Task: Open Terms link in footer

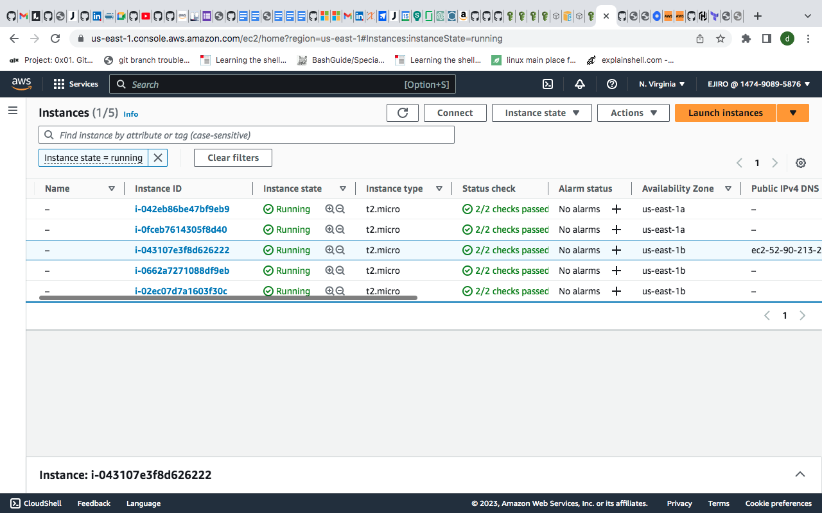Action: pyautogui.click(x=719, y=503)
